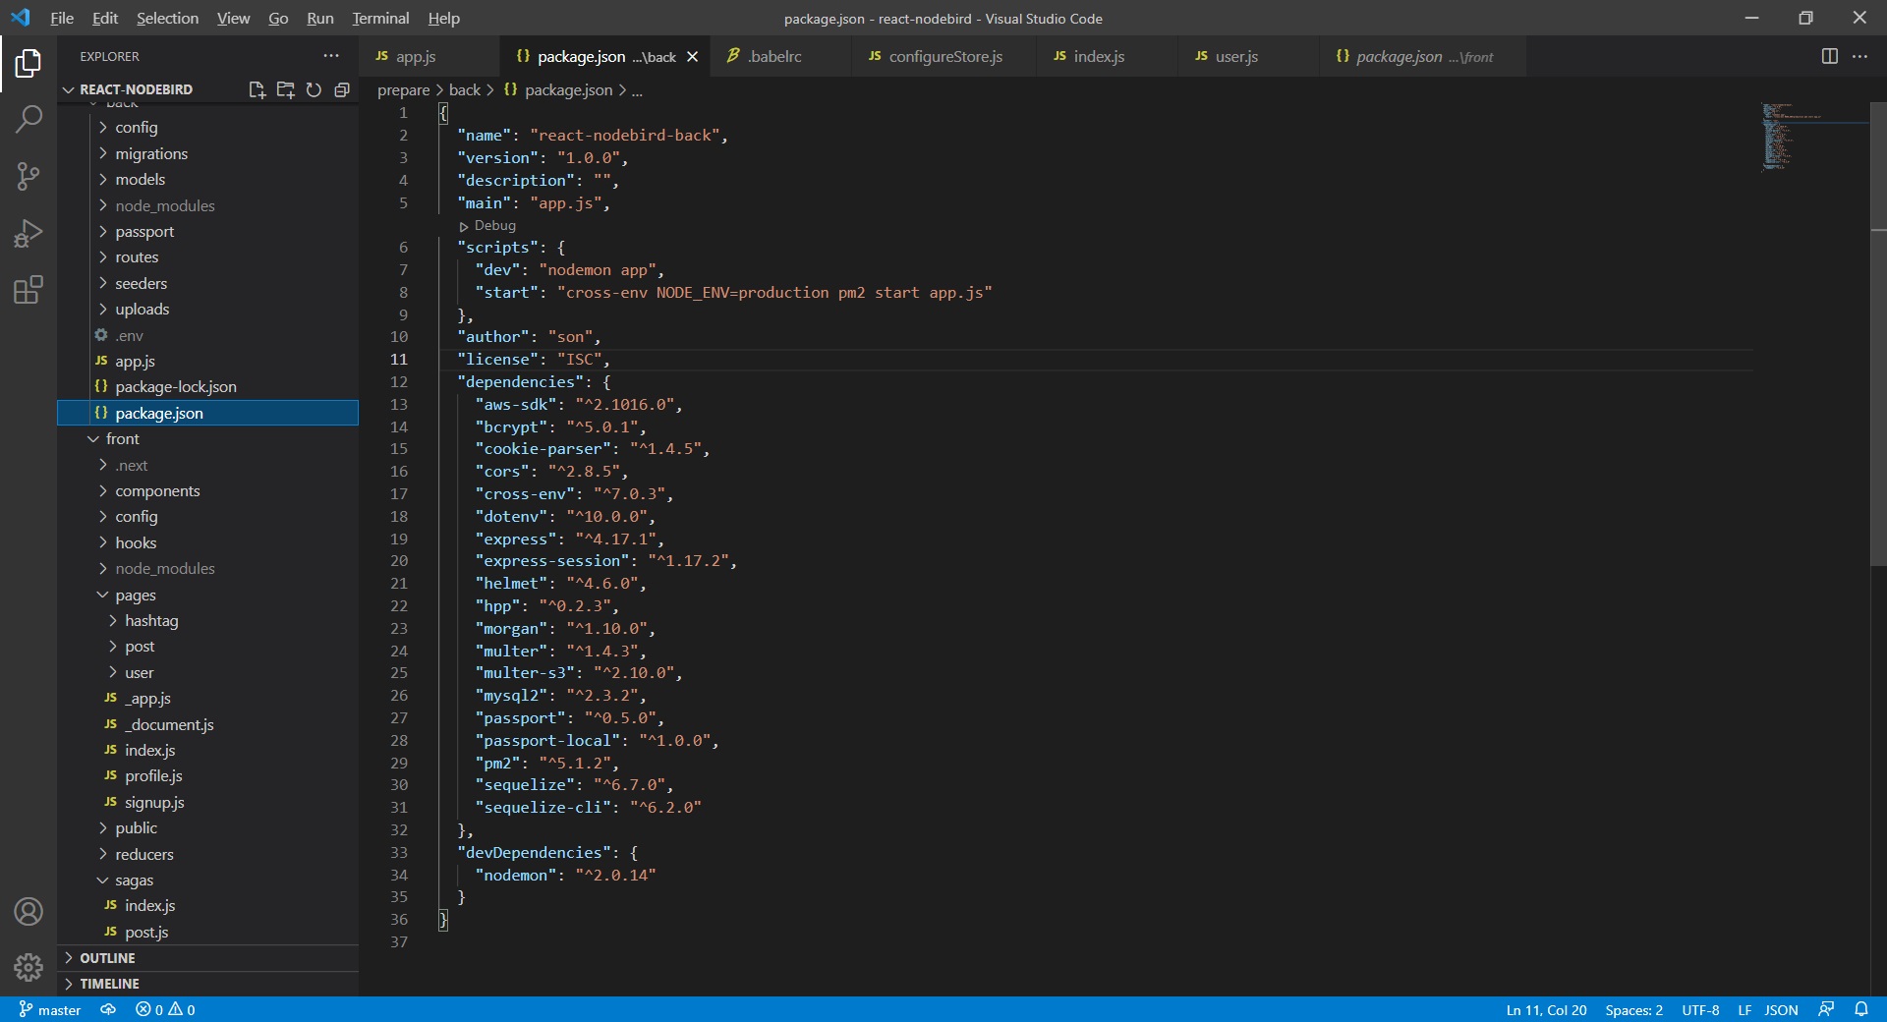Screen dimensions: 1887x1022
Task: Click the New File icon in Explorer
Action: coord(257,89)
